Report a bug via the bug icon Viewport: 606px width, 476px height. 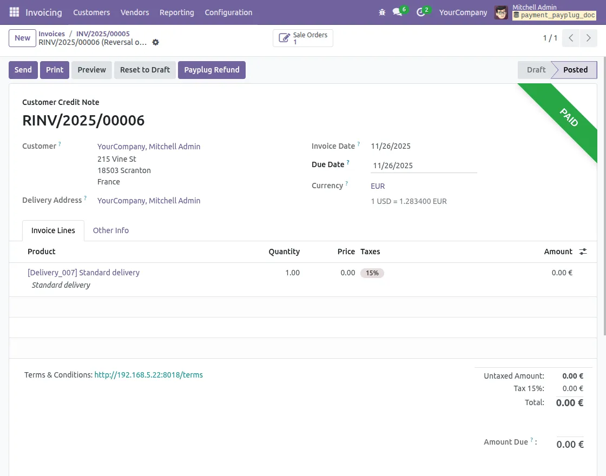(383, 12)
